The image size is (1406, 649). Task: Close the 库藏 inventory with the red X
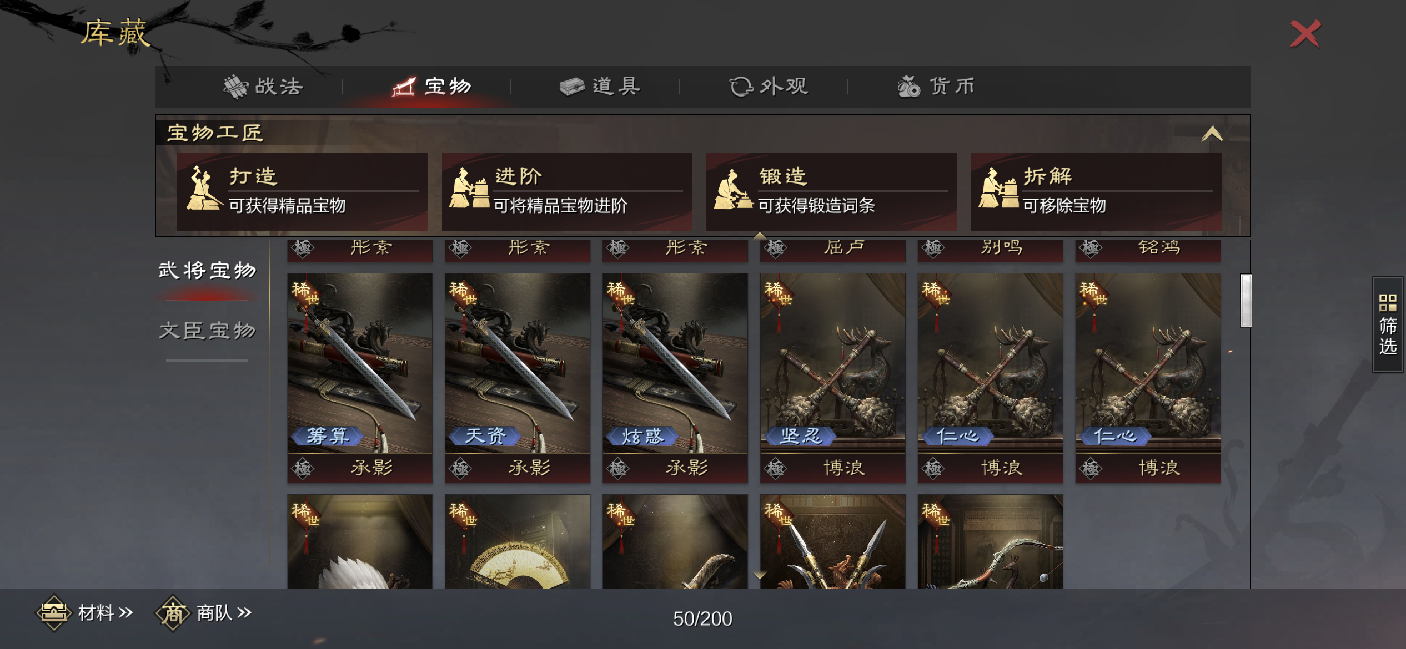tap(1305, 34)
